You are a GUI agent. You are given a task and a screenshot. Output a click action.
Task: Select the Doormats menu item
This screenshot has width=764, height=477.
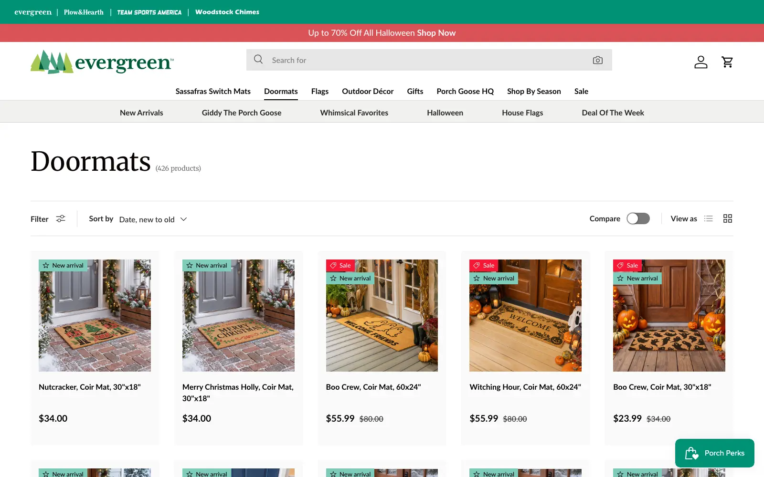pyautogui.click(x=281, y=91)
